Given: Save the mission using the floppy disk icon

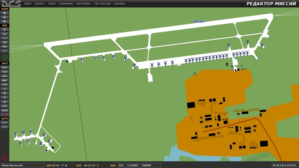Looking at the screenshot, I should tap(5, 22).
